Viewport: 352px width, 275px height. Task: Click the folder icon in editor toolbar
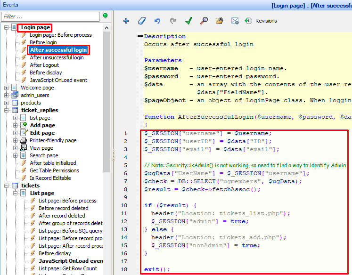tap(219, 21)
